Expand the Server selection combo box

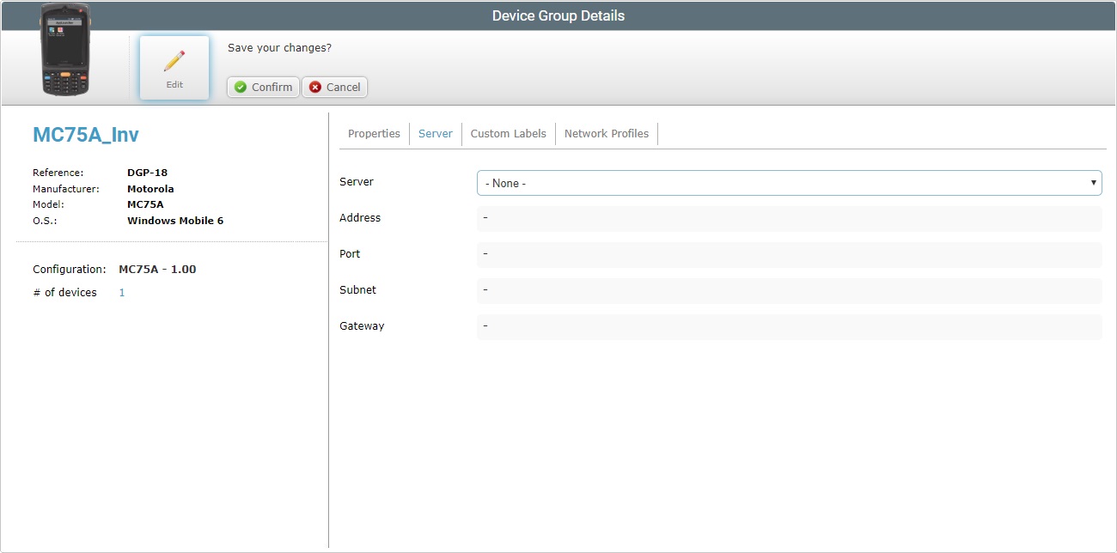tap(789, 182)
